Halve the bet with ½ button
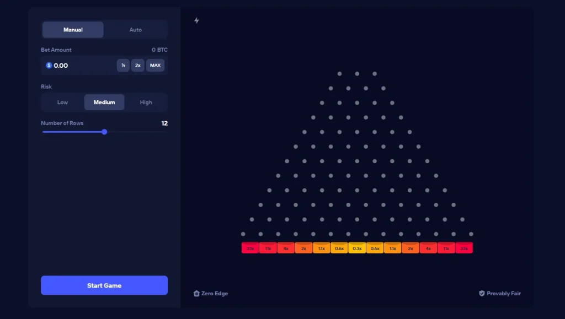This screenshot has width=565, height=319. [x=123, y=66]
